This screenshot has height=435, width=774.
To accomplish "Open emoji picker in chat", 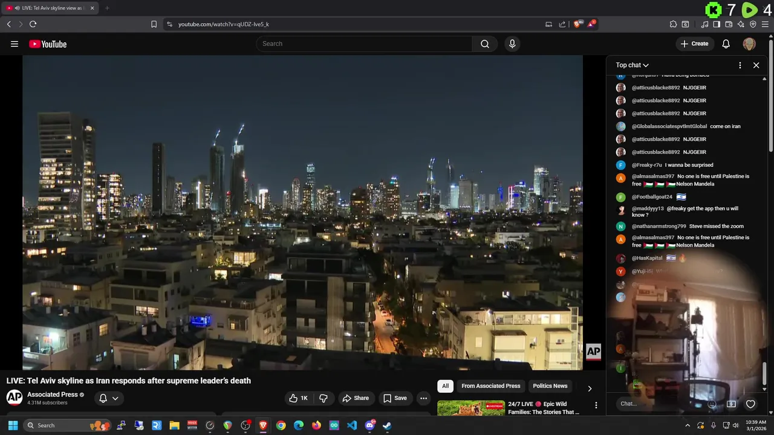I will pos(712,404).
